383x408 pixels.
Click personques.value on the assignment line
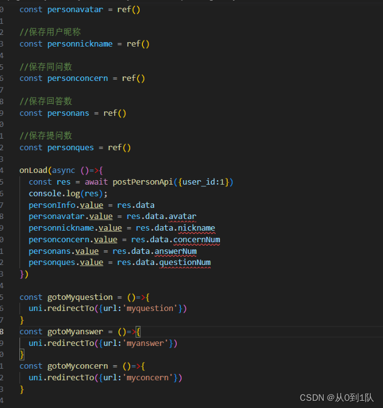pyautogui.click(x=66, y=263)
